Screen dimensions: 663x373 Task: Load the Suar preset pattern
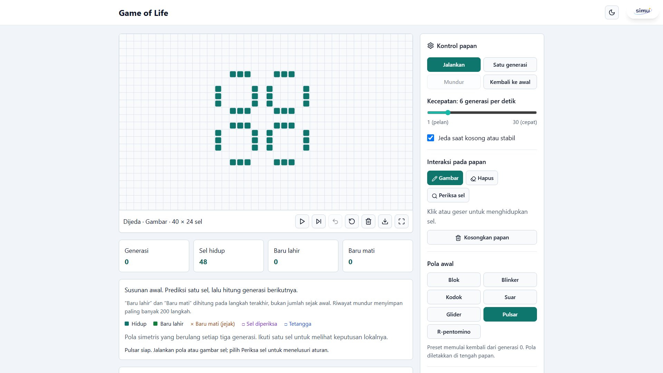click(510, 297)
